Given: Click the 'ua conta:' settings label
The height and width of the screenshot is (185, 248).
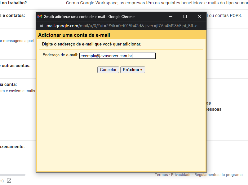Looking at the screenshot, I should point(8,84).
